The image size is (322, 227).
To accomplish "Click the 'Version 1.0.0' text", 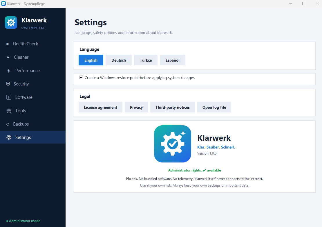I will point(207,153).
